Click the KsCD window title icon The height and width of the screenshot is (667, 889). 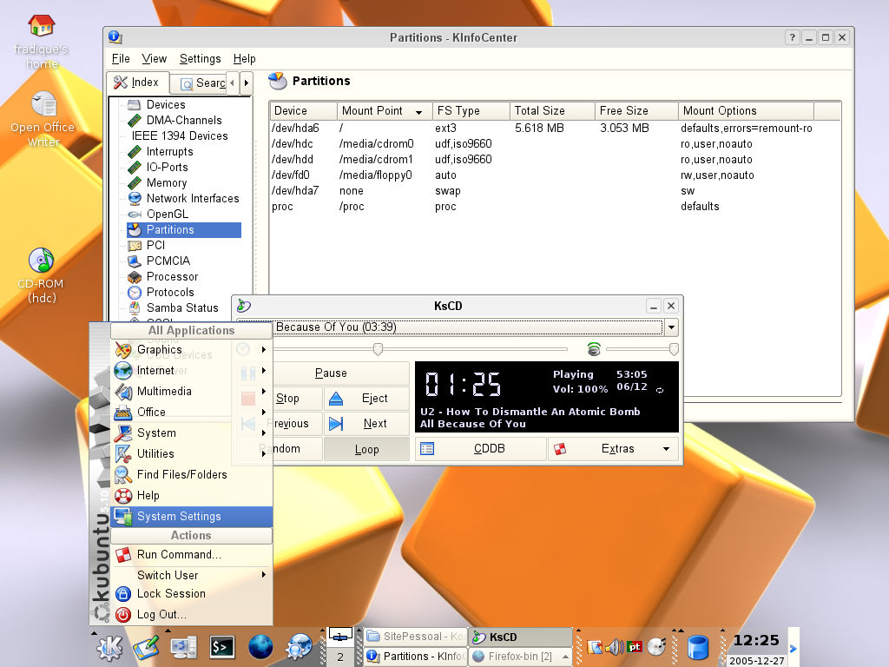244,306
